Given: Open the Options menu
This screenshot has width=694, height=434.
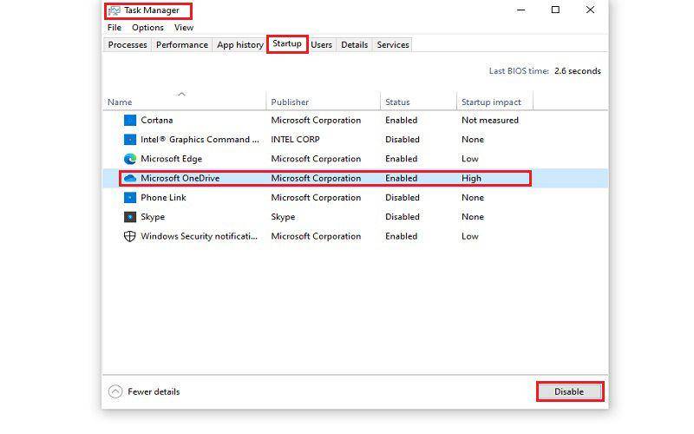Looking at the screenshot, I should pyautogui.click(x=147, y=28).
